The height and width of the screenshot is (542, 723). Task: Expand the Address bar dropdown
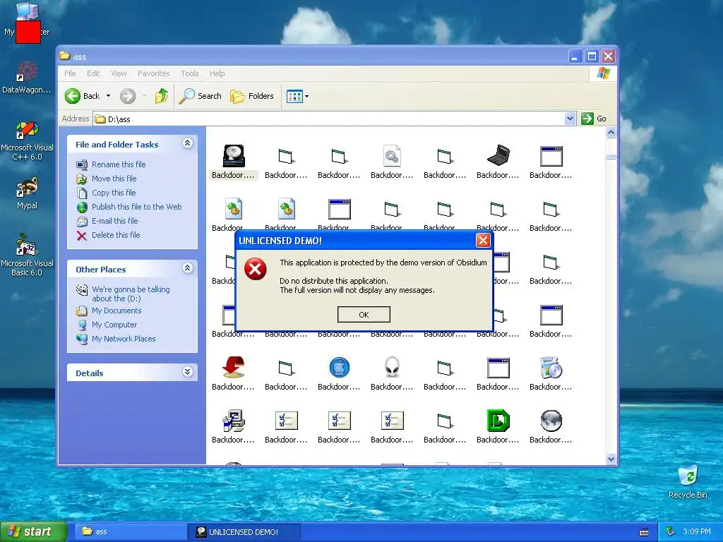point(570,119)
